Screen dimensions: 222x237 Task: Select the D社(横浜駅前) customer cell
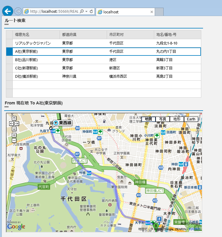[36, 77]
